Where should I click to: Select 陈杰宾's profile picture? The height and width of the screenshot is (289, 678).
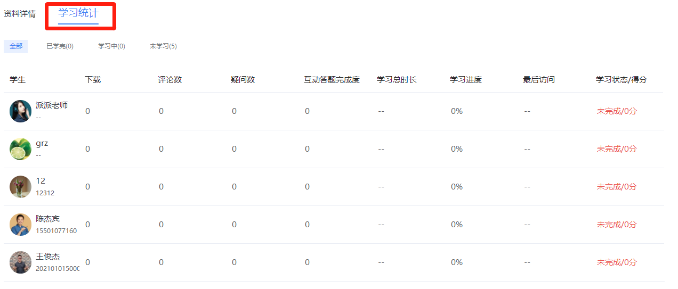[x=21, y=225]
